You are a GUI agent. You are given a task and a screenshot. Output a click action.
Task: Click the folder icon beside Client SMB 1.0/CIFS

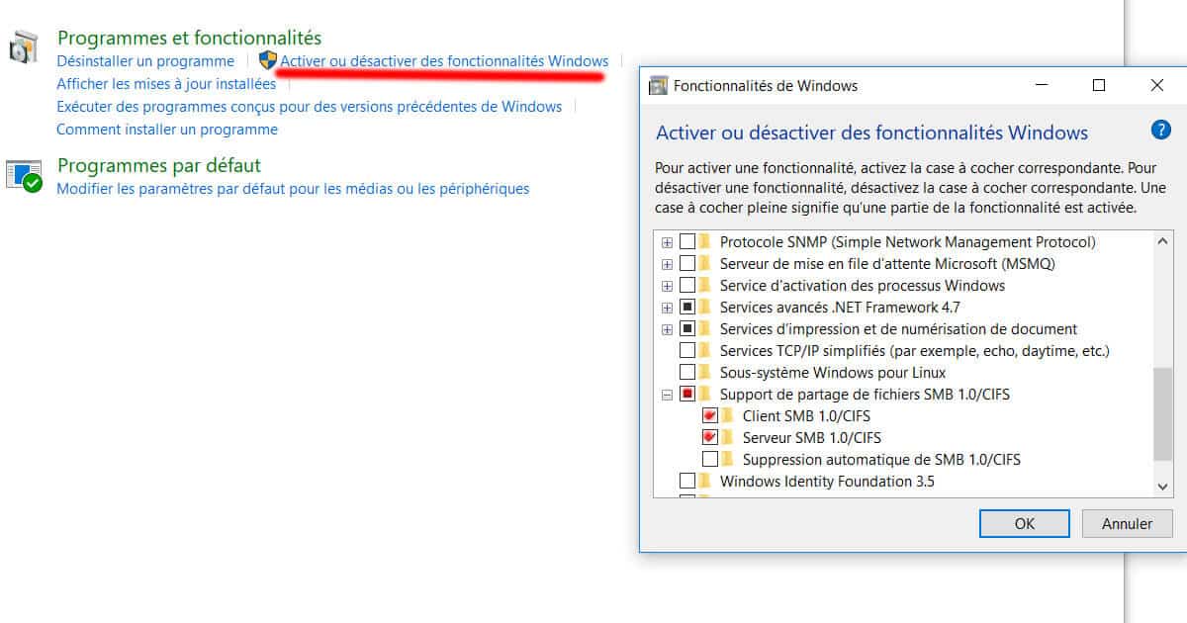coord(728,415)
